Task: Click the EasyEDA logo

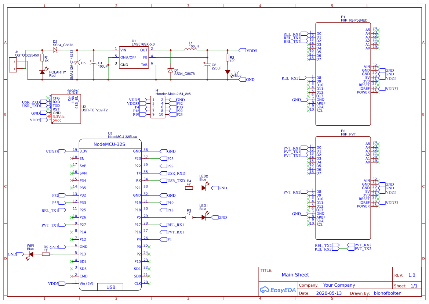Action: [278, 290]
